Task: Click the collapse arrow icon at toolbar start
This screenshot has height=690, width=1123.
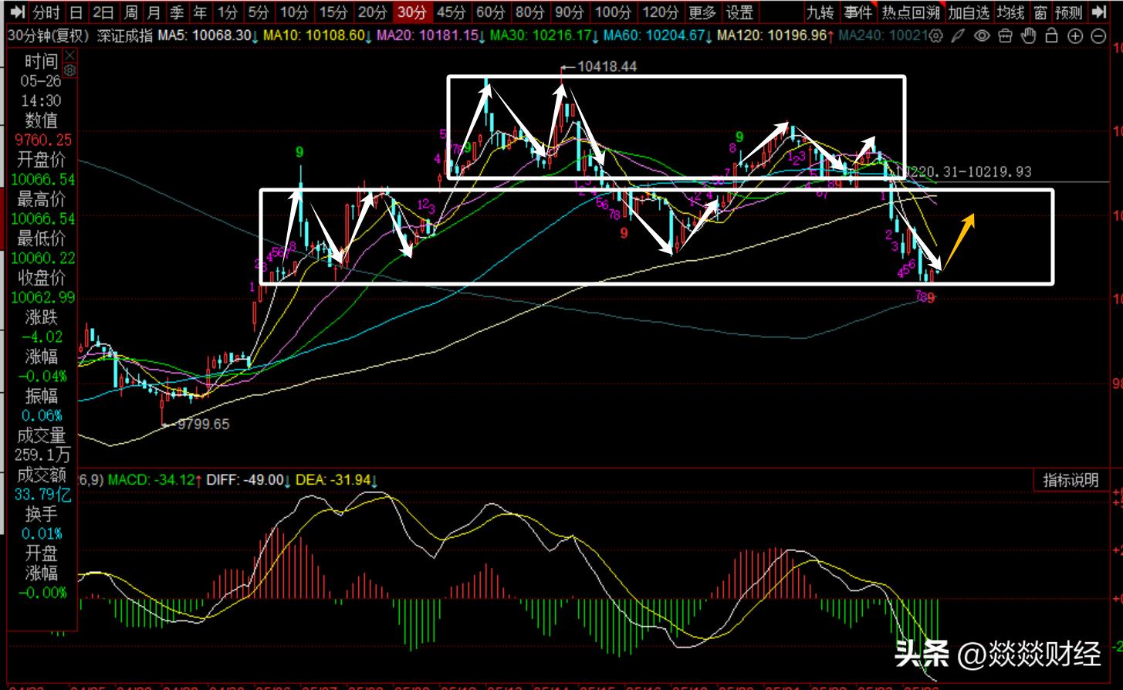Action: click(x=18, y=12)
